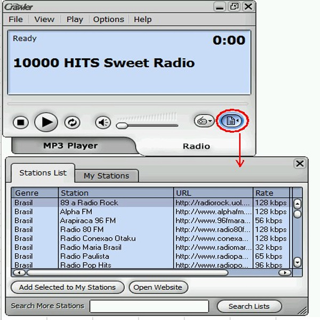This screenshot has width=320, height=320.
Task: Click the Search Lists button
Action: [249, 306]
